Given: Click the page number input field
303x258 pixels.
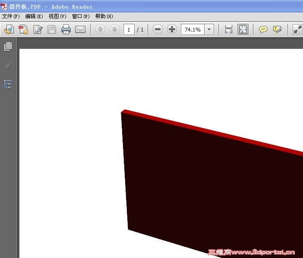Looking at the screenshot, I should (x=129, y=29).
